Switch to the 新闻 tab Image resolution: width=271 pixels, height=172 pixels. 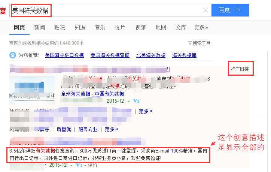(x=39, y=27)
